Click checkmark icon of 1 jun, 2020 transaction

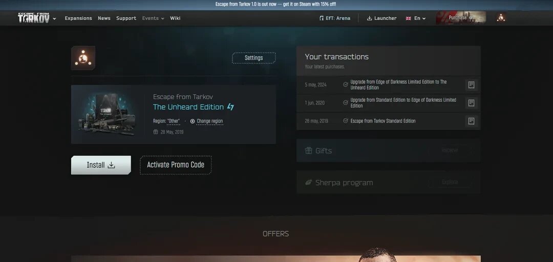click(346, 103)
